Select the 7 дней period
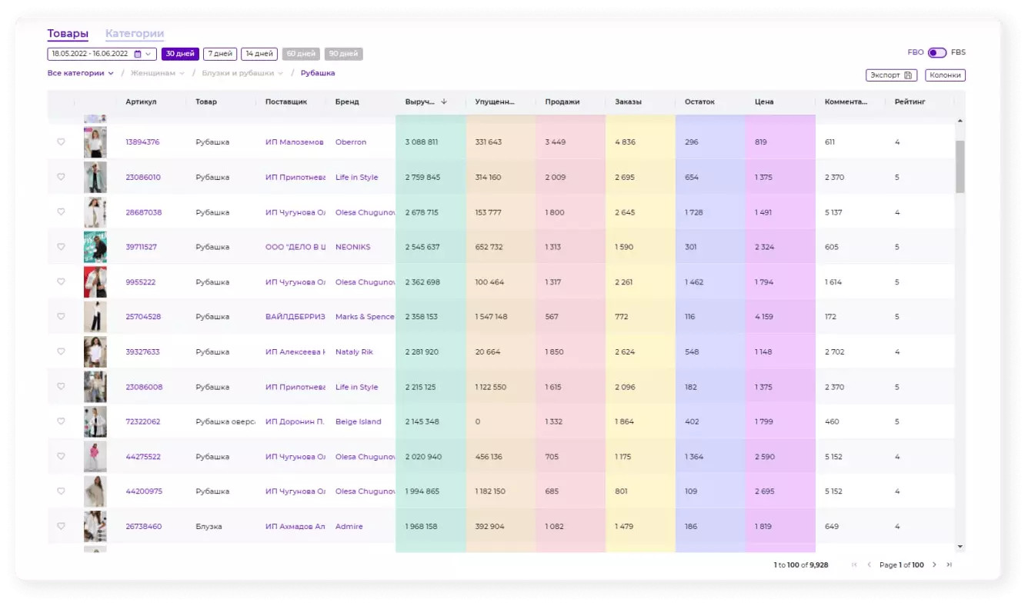Viewport: 1028px width, 606px height. (x=220, y=54)
